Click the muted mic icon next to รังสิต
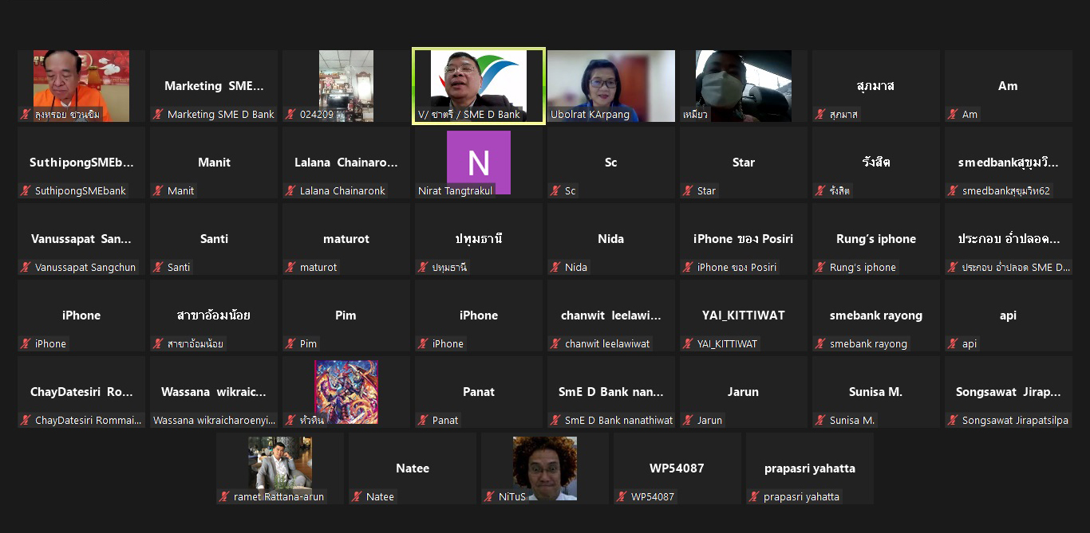This screenshot has width=1090, height=533. (820, 191)
